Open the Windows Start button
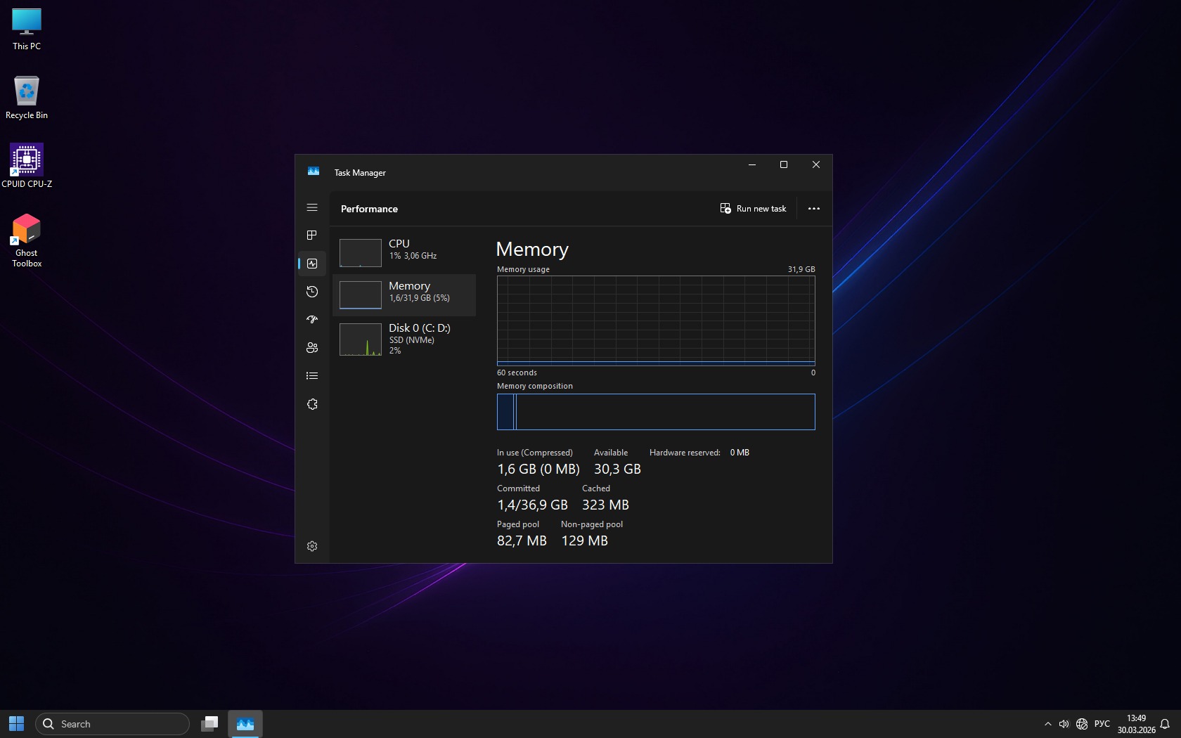Image resolution: width=1181 pixels, height=738 pixels. (17, 724)
